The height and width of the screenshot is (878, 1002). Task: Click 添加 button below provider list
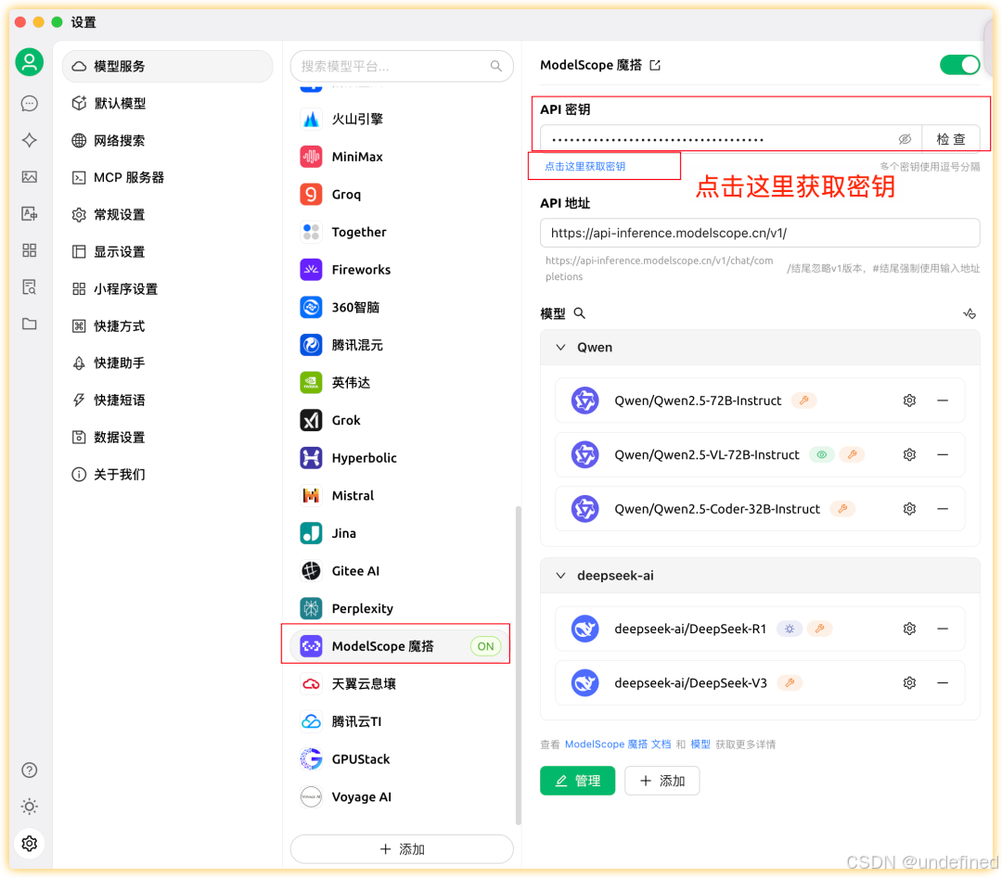tap(402, 849)
